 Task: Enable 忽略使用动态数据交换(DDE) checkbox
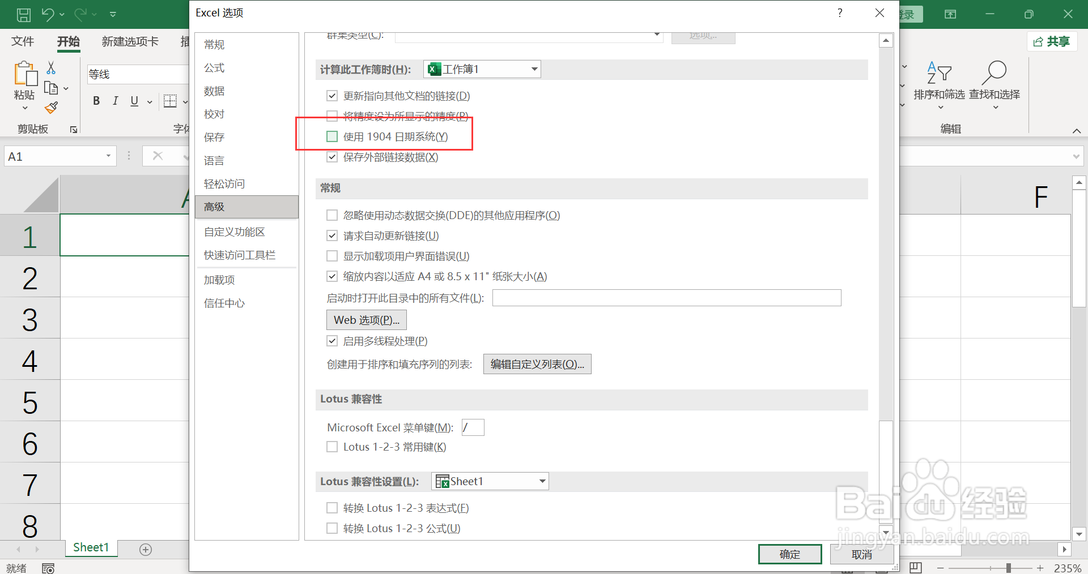point(332,215)
